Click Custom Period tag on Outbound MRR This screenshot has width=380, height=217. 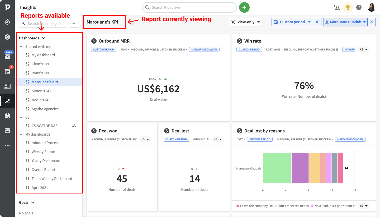point(104,49)
